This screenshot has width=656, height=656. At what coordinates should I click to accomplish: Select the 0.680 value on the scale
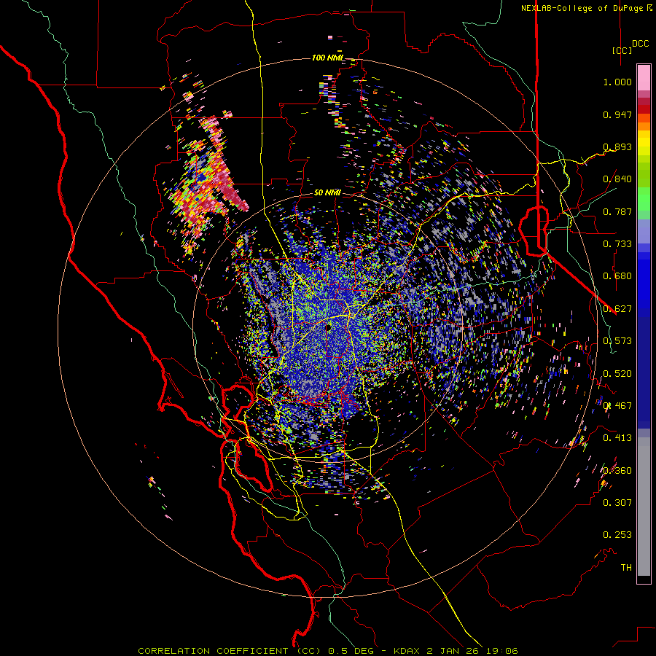tap(617, 276)
